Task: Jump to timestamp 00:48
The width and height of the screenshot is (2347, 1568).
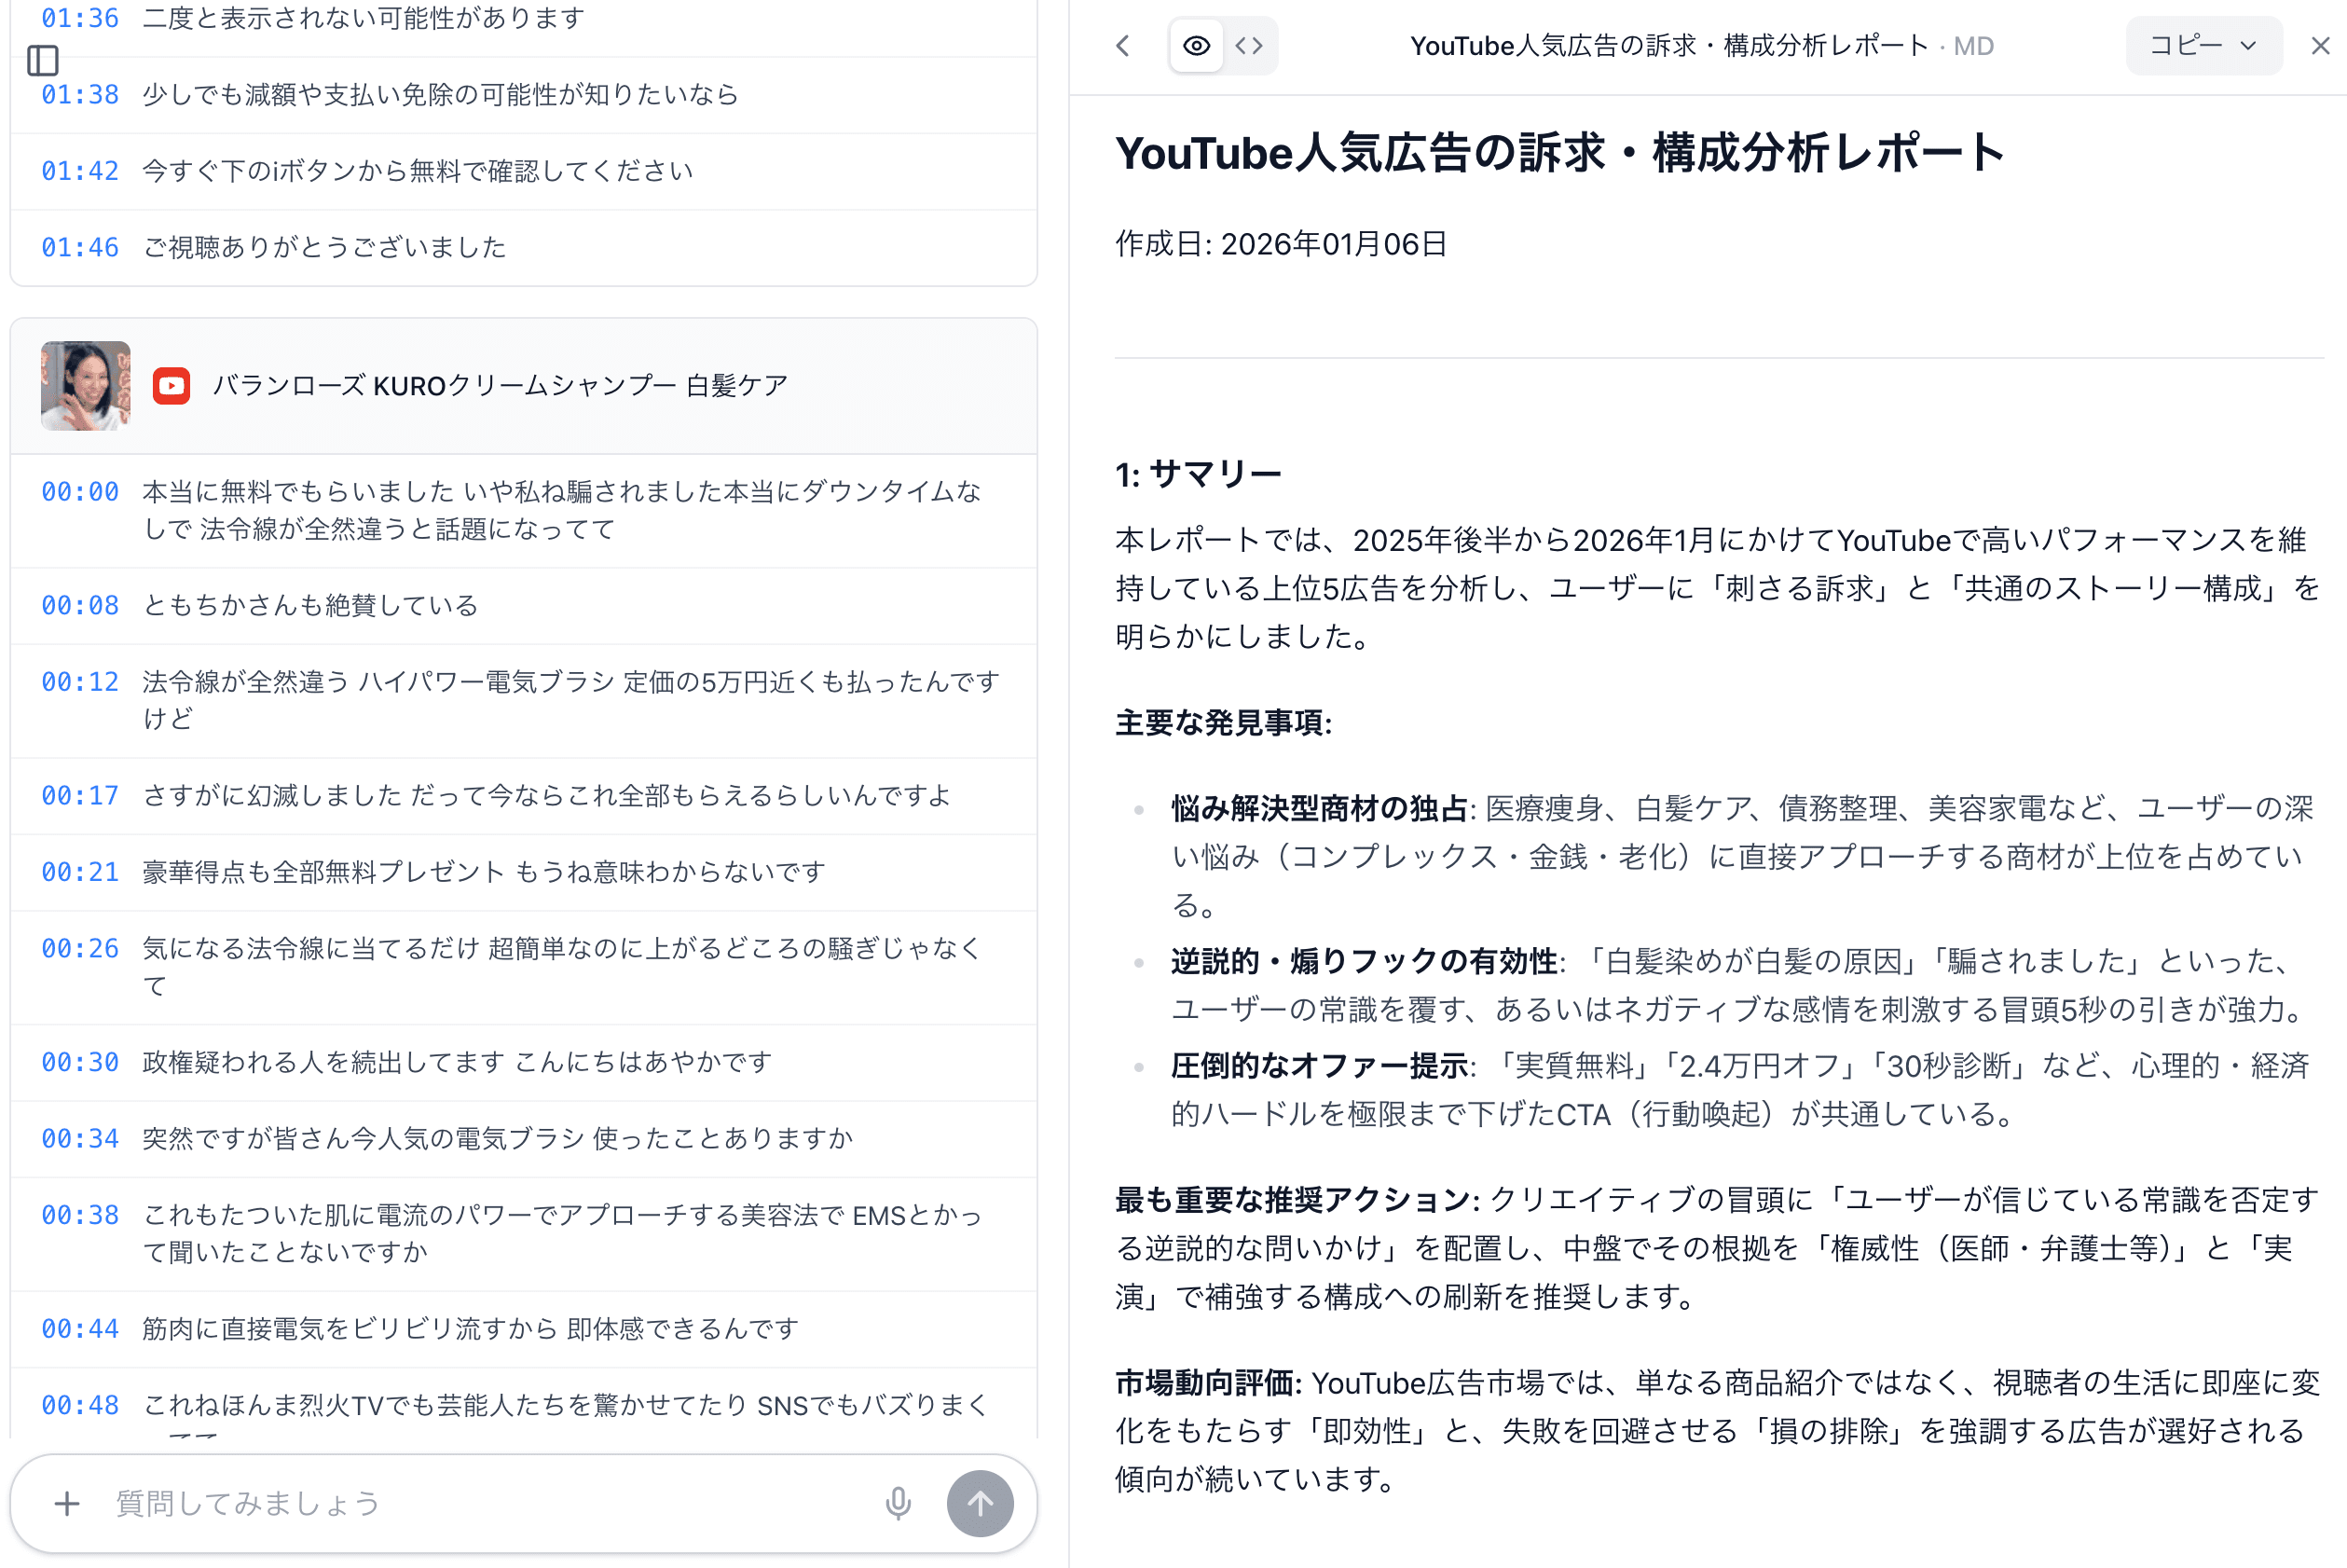Action: pos(80,1406)
